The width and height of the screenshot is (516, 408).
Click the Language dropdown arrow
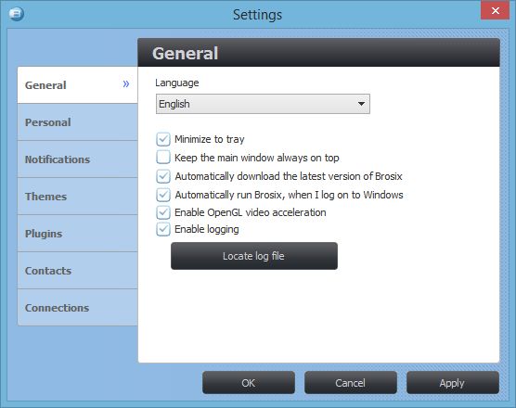click(x=361, y=104)
